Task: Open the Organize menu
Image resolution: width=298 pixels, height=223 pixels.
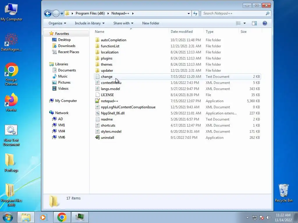Action: 57,23
